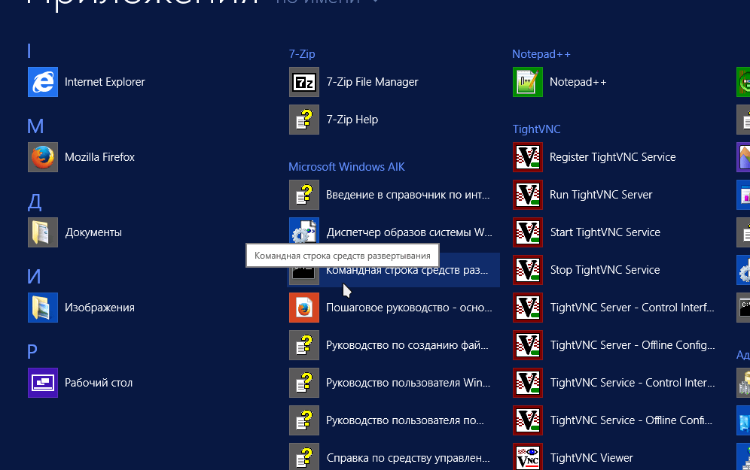
Task: Click the letter Д section header
Action: [35, 202]
